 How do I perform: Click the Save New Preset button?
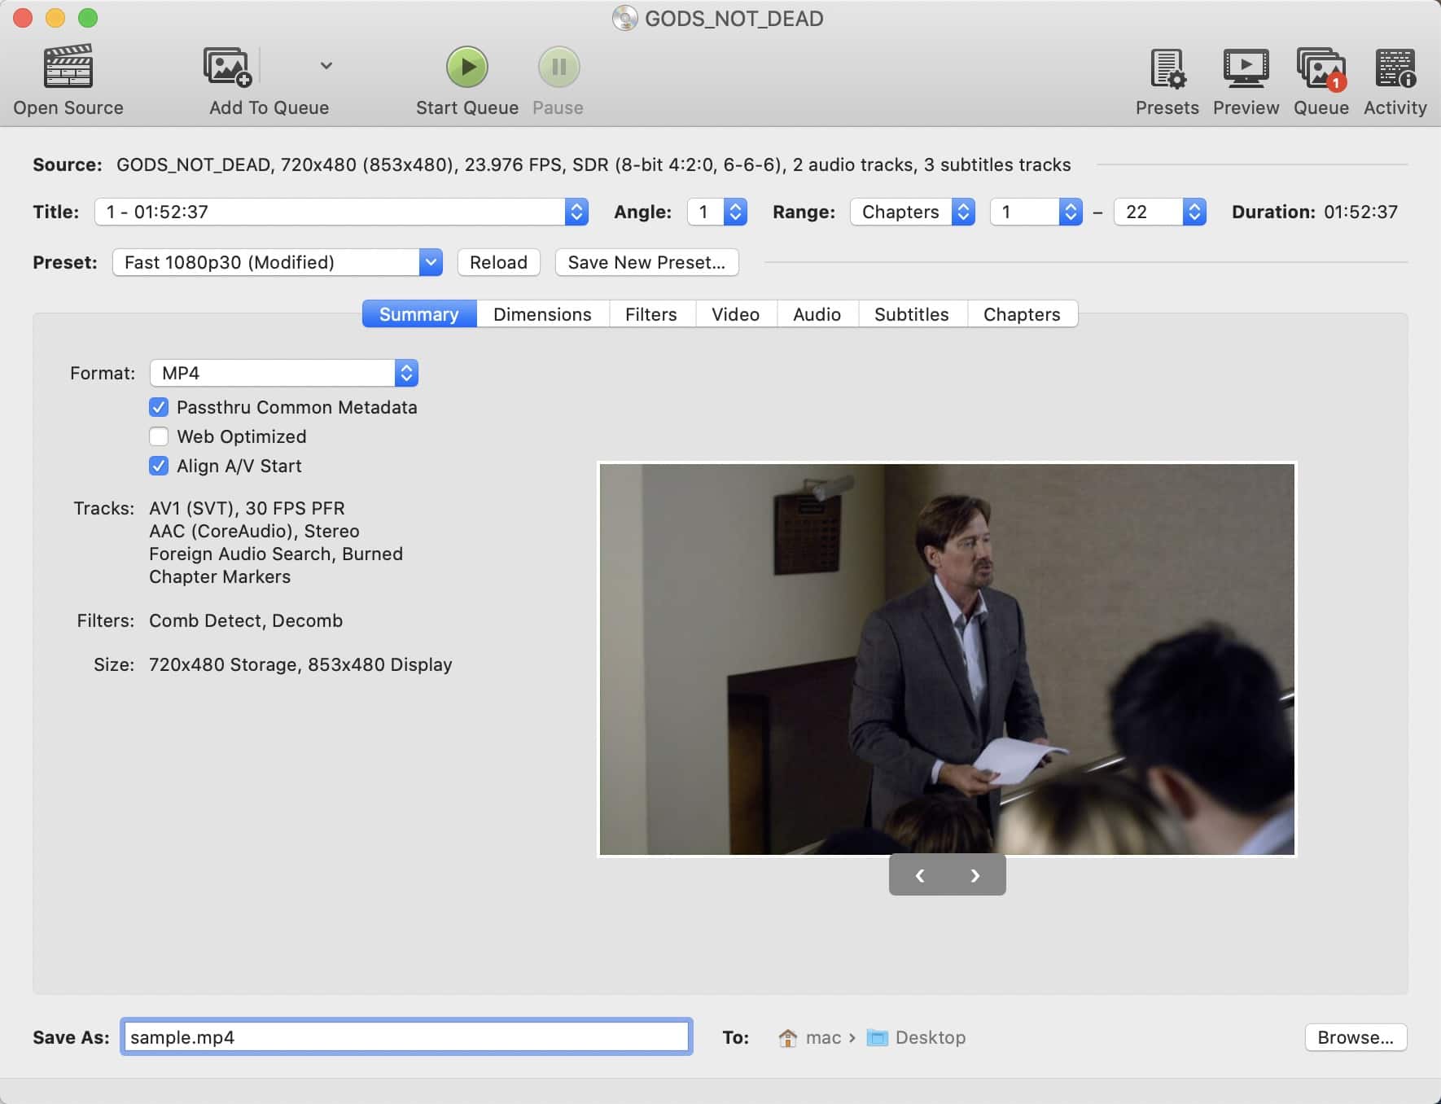(x=646, y=262)
